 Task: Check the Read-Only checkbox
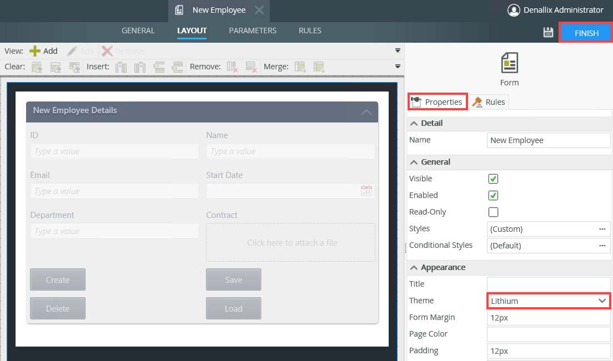(x=493, y=212)
